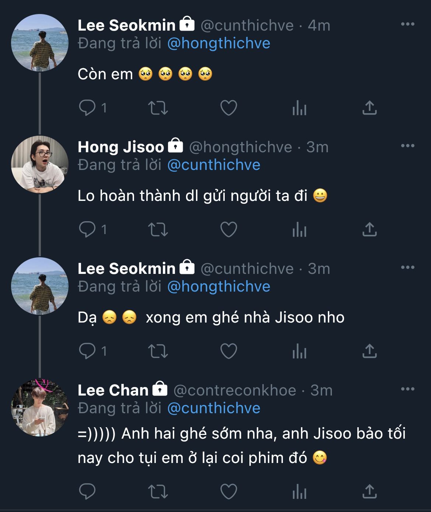Open more options on the "Dạ xong em ghé" tweet
Image resolution: width=431 pixels, height=512 pixels.
click(407, 268)
